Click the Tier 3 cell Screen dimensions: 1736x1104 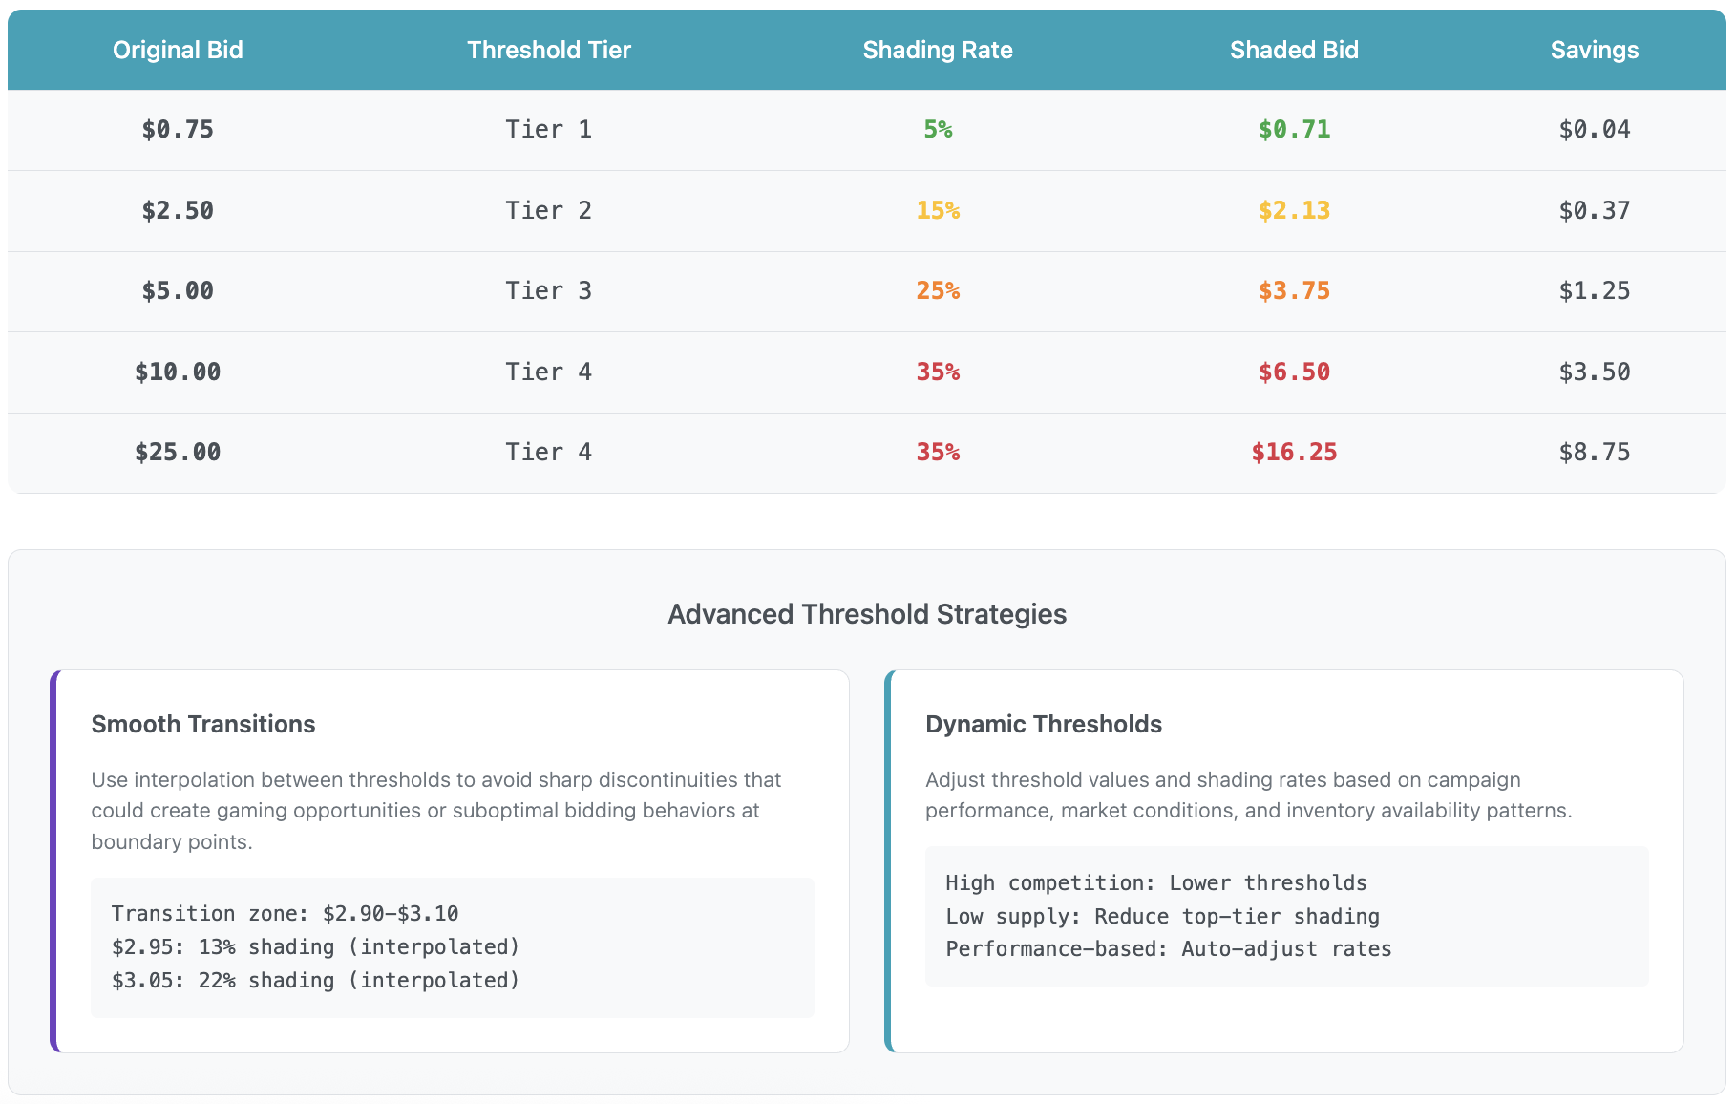click(549, 290)
